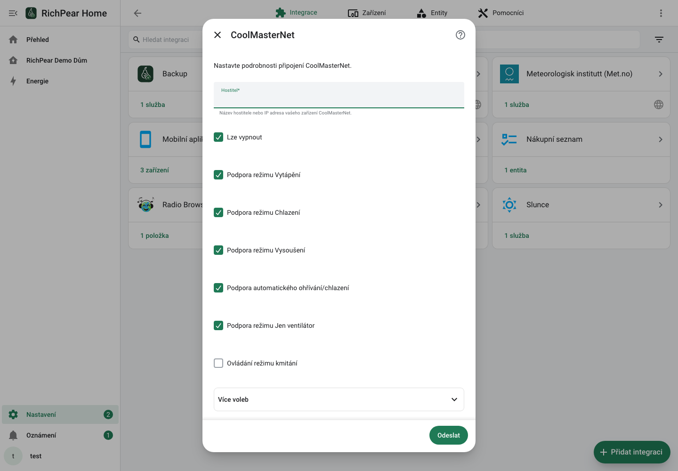The height and width of the screenshot is (471, 678).
Task: Click the Met.no integration logo
Action: coord(509,74)
